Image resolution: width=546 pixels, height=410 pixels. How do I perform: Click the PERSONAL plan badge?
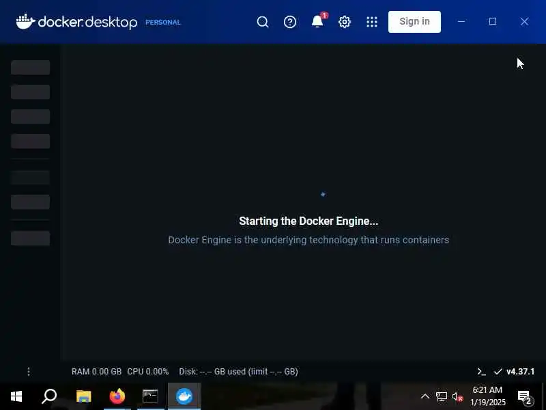click(163, 23)
